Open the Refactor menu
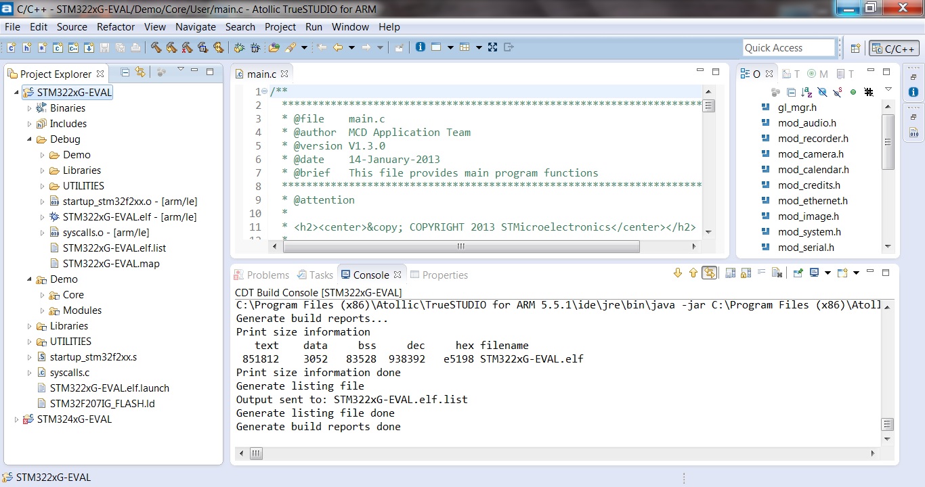Screen dimensions: 925x487 (x=116, y=27)
